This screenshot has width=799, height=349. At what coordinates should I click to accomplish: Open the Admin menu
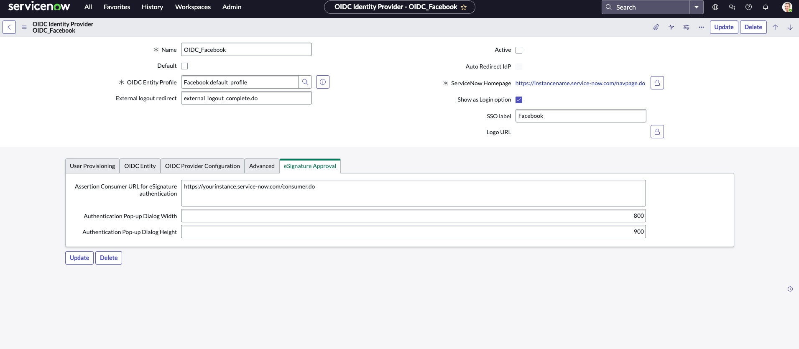pyautogui.click(x=232, y=7)
